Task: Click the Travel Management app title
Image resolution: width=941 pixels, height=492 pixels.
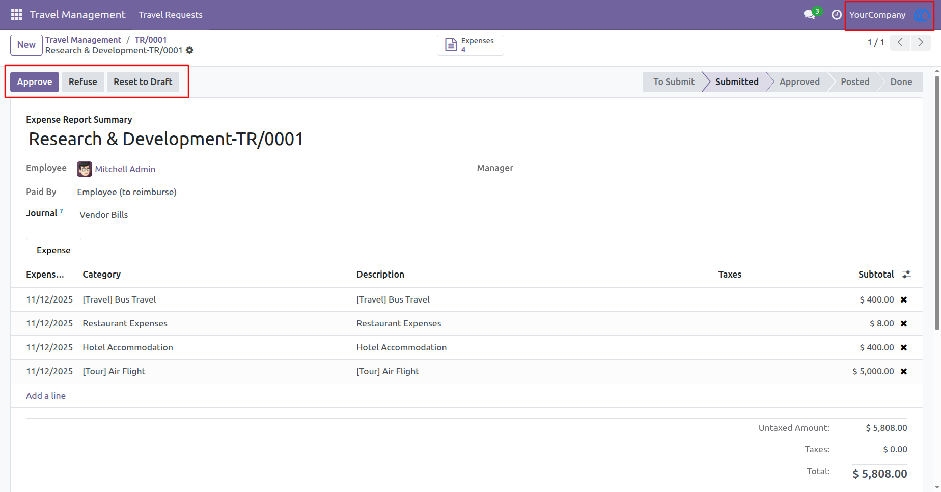Action: pyautogui.click(x=77, y=15)
